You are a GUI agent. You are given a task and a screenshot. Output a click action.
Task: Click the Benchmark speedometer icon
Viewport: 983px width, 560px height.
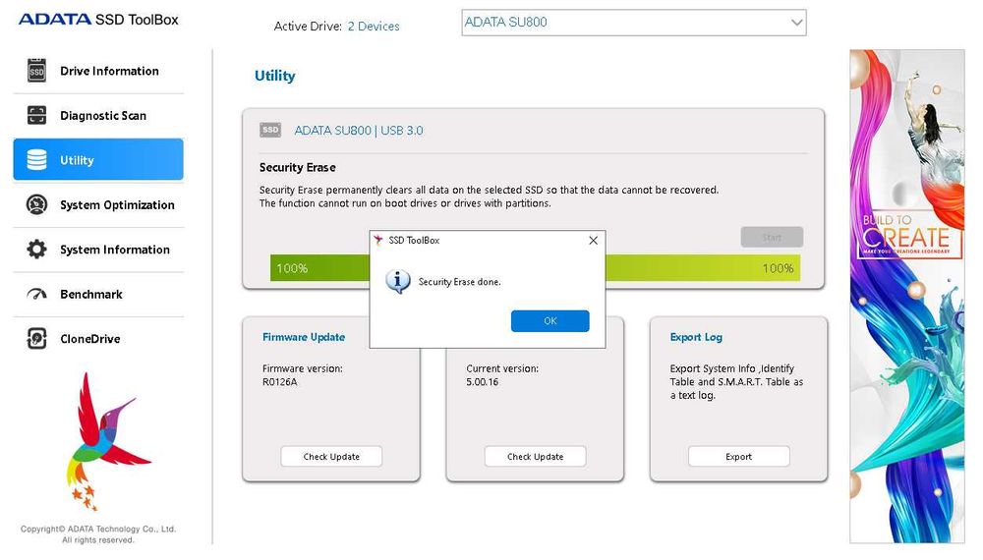pos(37,294)
